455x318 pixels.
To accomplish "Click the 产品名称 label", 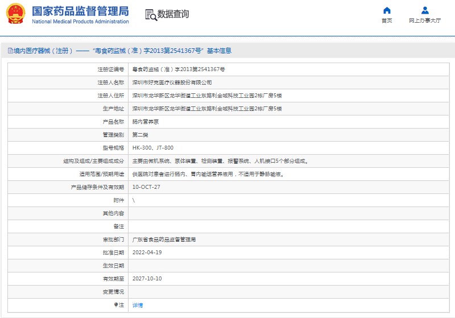I will point(113,122).
